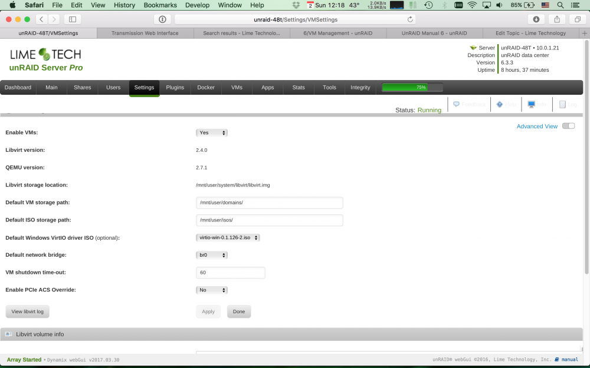This screenshot has width=590, height=368.
Task: Open the Apple menu
Action: click(x=12, y=5)
